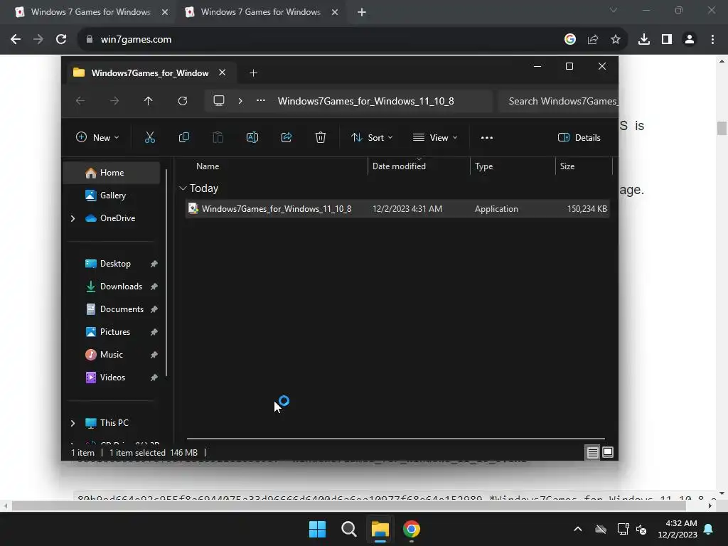Viewport: 728px width, 546px height.
Task: Open the Sort dropdown
Action: pos(372,137)
